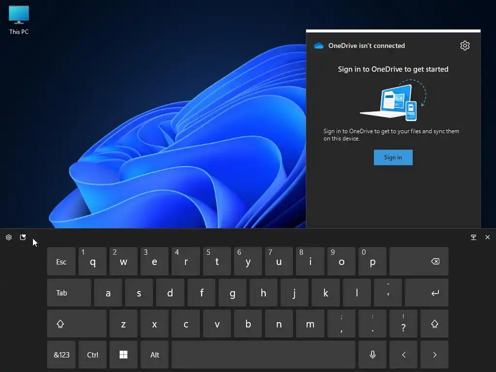Viewport: 496px width, 372px height.
Task: Switch to &123 symbols layout
Action: click(62, 355)
